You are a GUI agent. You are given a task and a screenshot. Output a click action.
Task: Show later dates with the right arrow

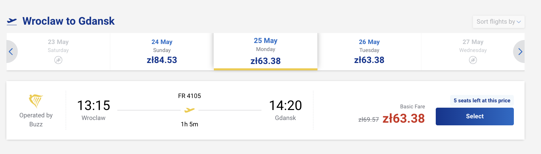click(x=520, y=52)
